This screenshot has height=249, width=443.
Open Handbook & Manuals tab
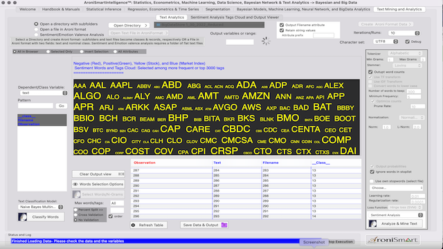(61, 9)
